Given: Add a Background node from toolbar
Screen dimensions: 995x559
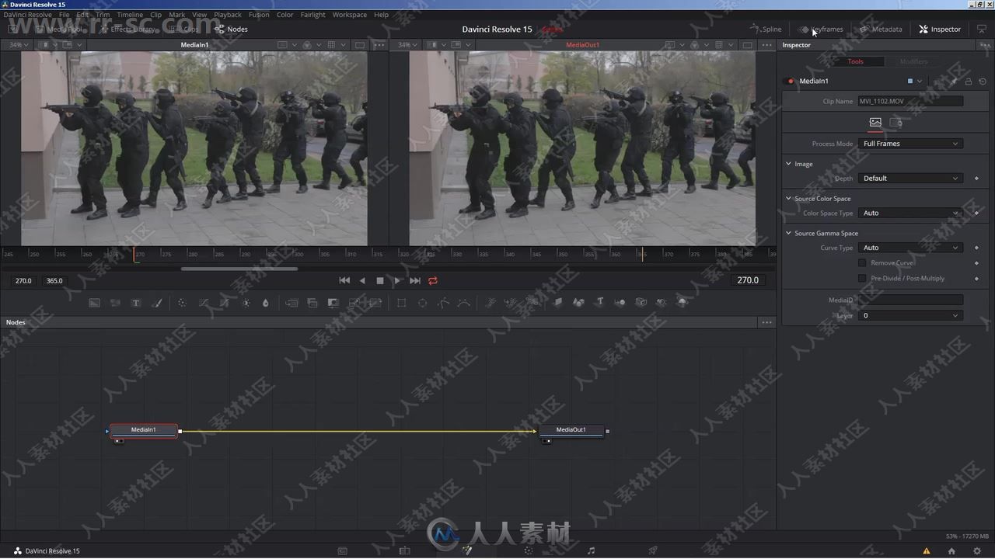Looking at the screenshot, I should [95, 303].
